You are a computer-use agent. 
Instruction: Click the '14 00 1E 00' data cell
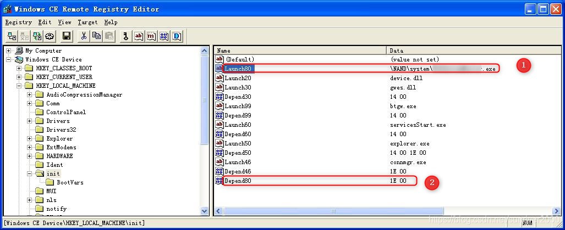(x=408, y=153)
